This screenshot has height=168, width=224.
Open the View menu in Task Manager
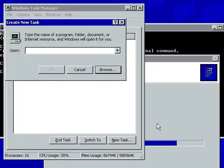(37, 15)
